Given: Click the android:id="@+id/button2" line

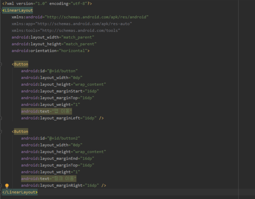Looking at the screenshot, I should coord(50,138).
